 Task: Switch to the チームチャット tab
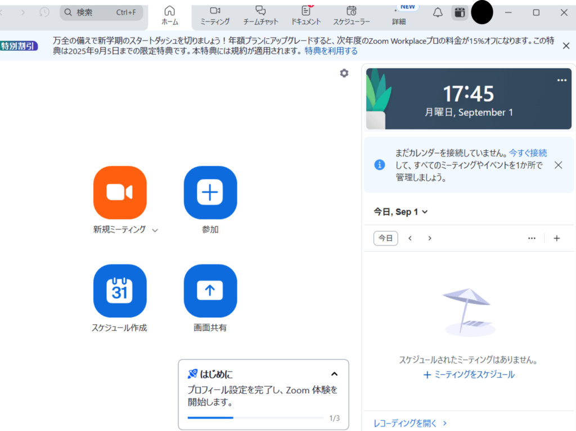[260, 15]
